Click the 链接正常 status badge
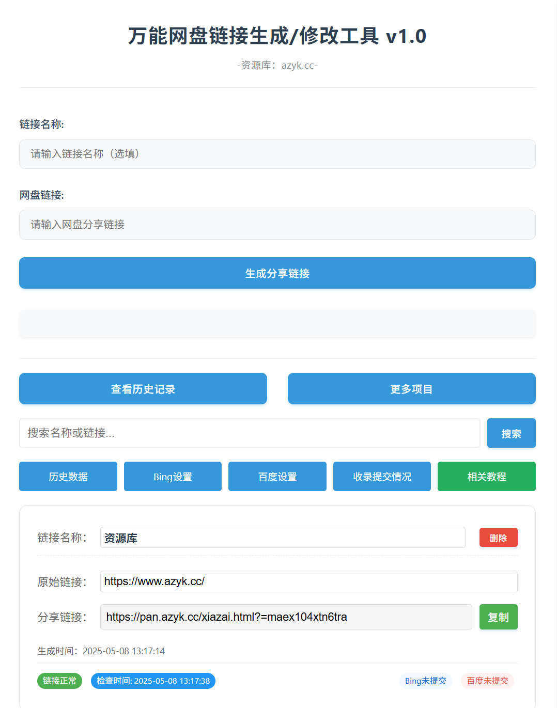The height and width of the screenshot is (708, 557). pyautogui.click(x=59, y=681)
